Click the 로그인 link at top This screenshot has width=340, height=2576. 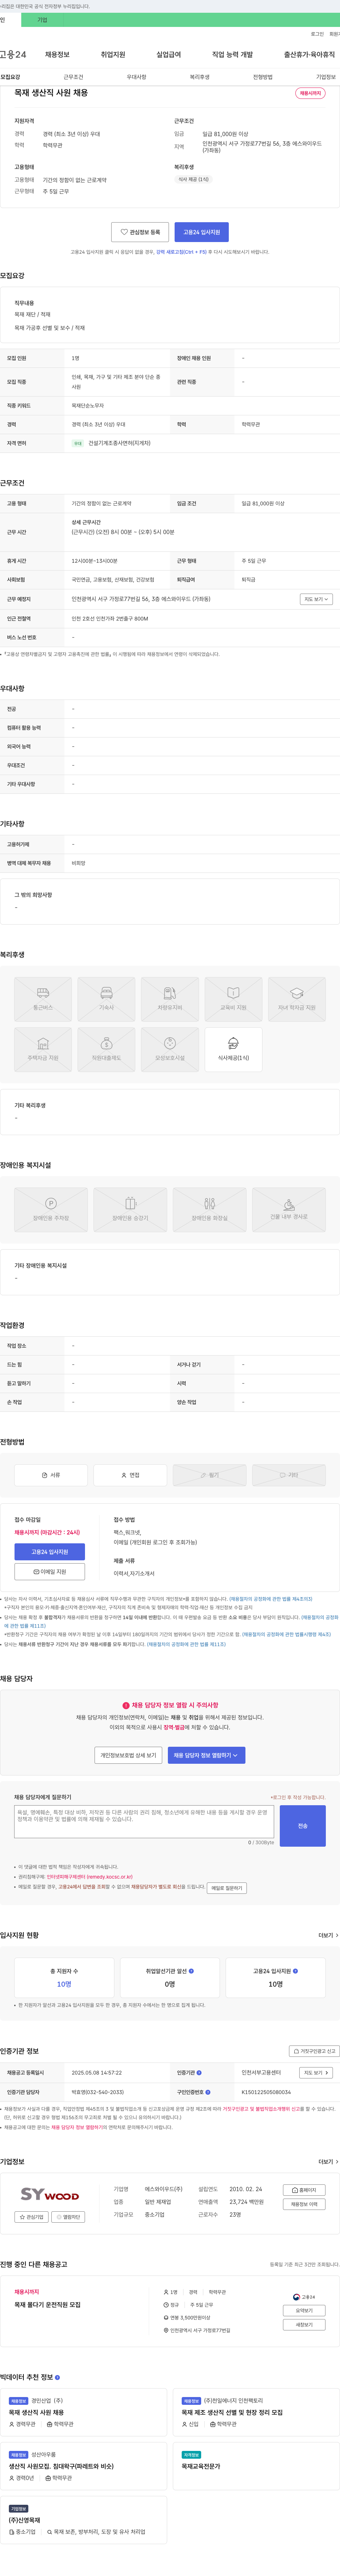coord(317,34)
